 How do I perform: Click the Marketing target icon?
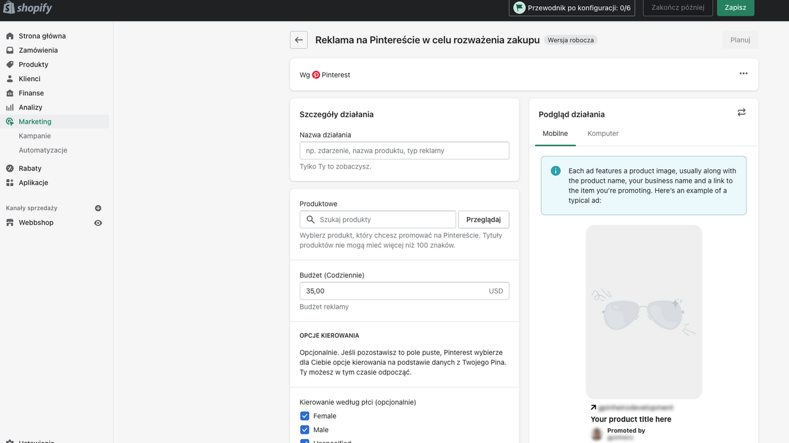point(10,121)
